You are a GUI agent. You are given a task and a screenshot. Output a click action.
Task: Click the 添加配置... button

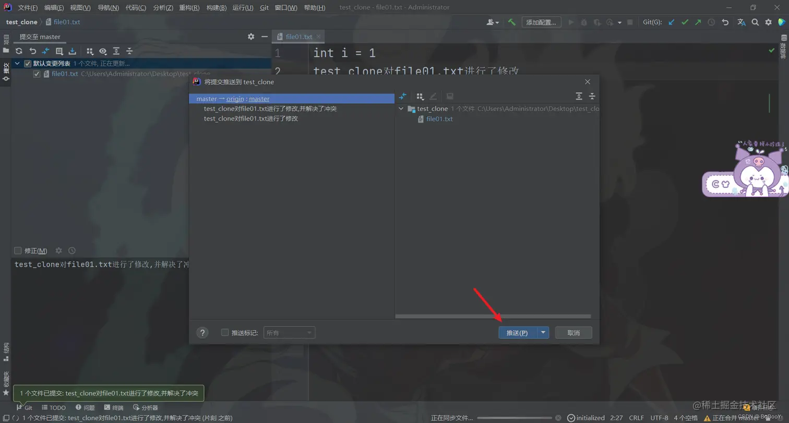542,22
